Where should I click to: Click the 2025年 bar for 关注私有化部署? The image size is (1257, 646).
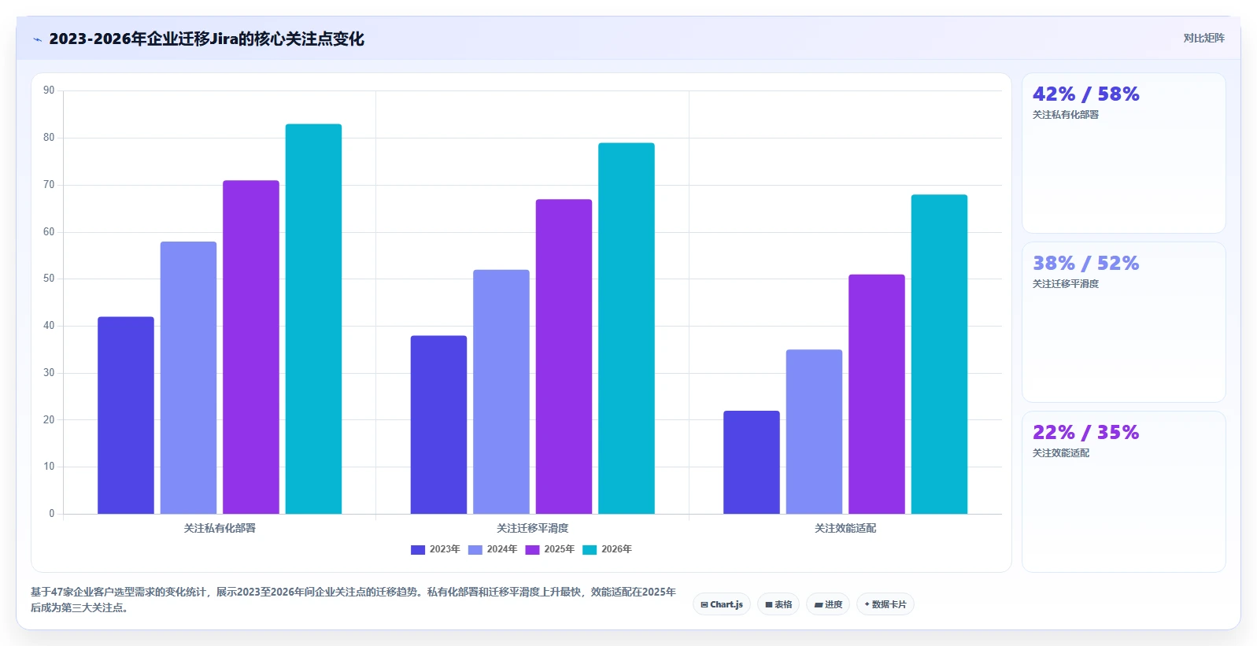click(251, 347)
